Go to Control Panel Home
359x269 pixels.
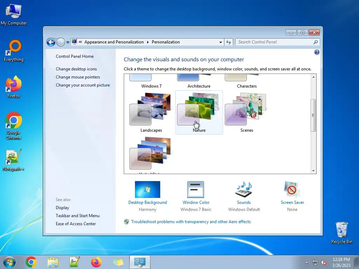(75, 56)
